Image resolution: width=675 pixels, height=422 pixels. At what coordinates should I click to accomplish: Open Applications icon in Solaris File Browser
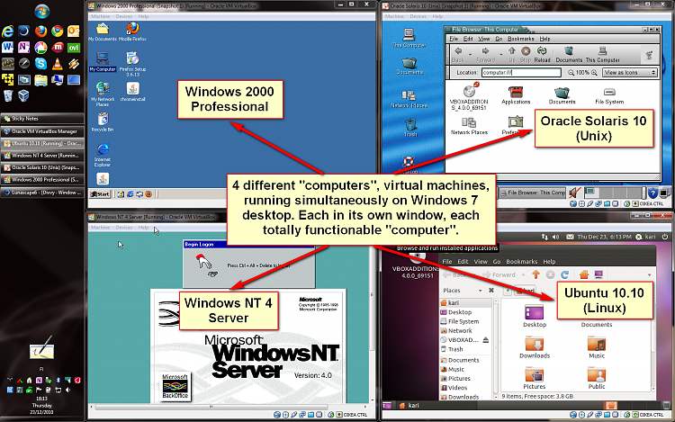point(516,95)
